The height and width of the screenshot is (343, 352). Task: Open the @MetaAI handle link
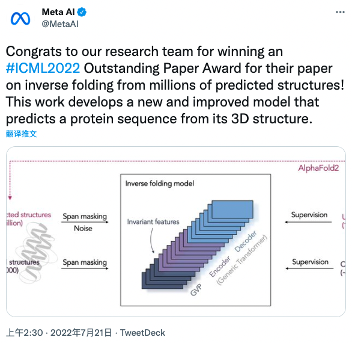pos(60,24)
